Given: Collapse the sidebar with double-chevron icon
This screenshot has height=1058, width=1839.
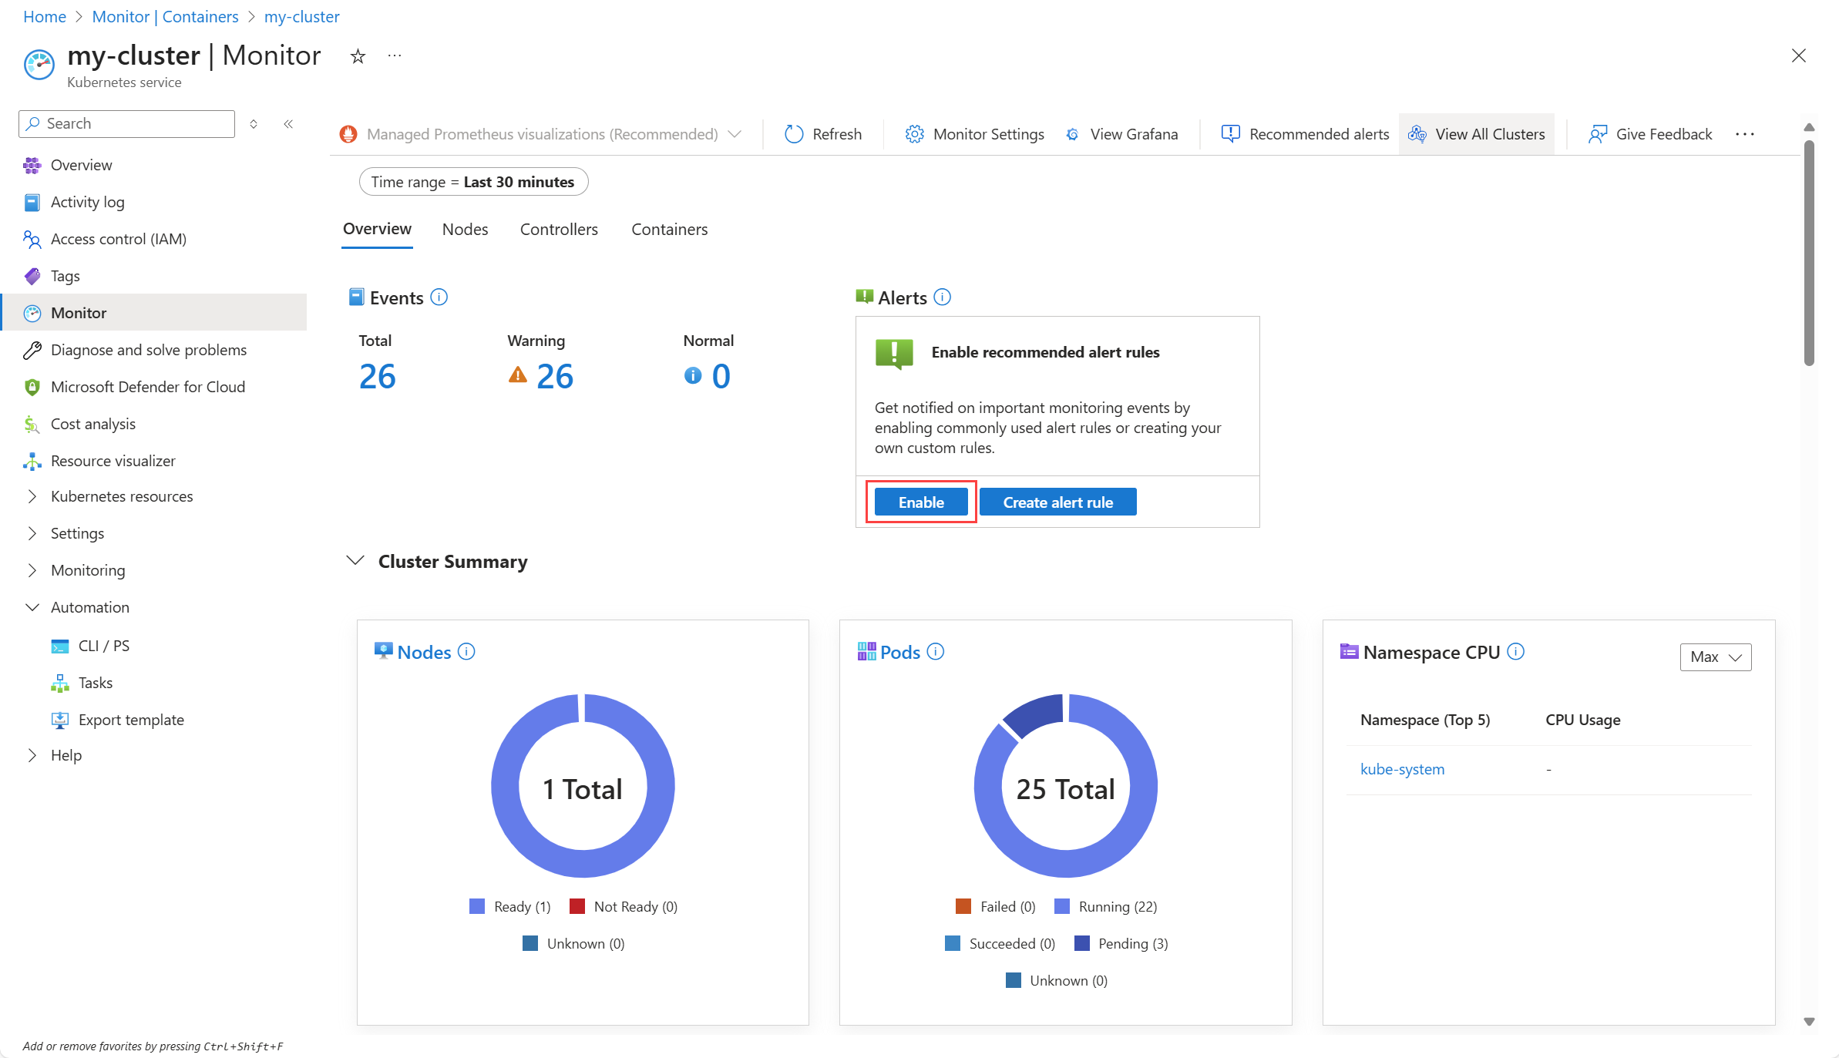Looking at the screenshot, I should pyautogui.click(x=288, y=124).
